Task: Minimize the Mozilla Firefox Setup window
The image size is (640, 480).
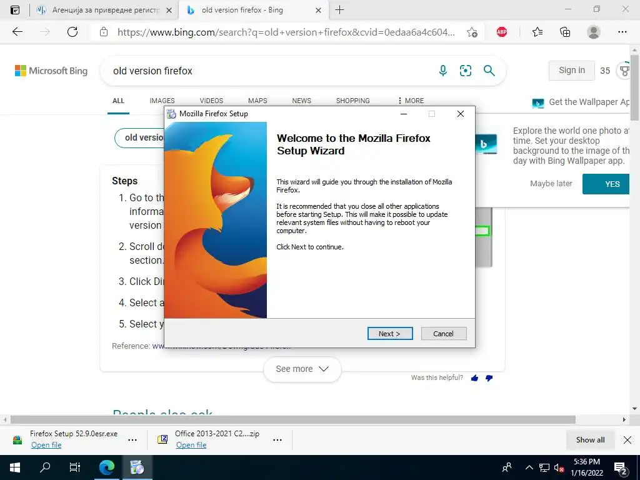Action: tap(404, 114)
